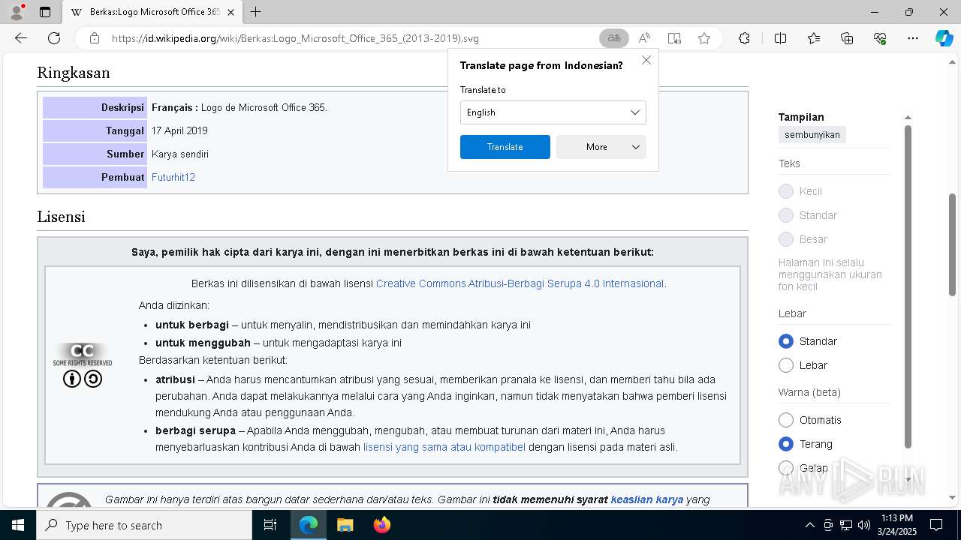Open the Favorites list icon
Image resolution: width=961 pixels, height=540 pixels.
pyautogui.click(x=814, y=38)
